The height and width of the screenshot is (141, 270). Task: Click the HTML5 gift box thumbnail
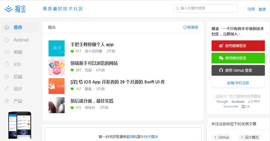pyautogui.click(x=57, y=67)
